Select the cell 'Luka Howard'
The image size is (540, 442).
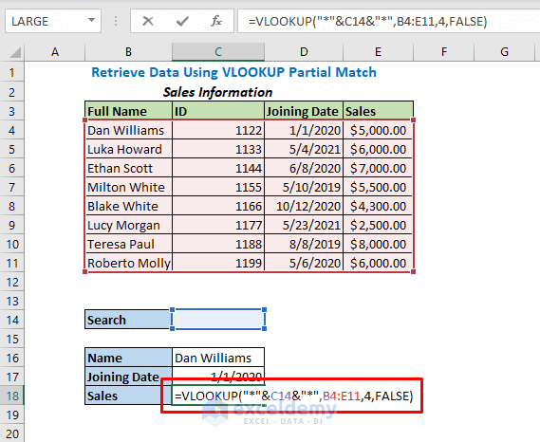click(128, 150)
